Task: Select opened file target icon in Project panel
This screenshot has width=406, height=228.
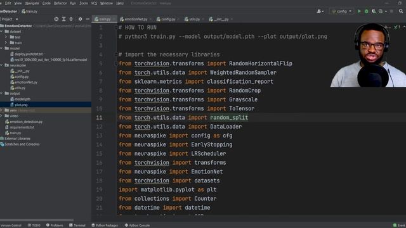Action: pyautogui.click(x=56, y=19)
